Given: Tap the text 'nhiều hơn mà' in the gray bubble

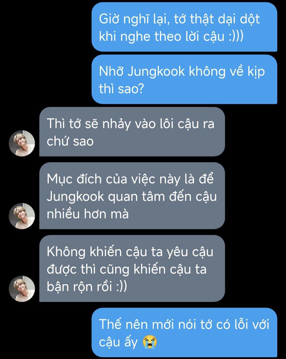Looking at the screenshot, I should pyautogui.click(x=88, y=214).
